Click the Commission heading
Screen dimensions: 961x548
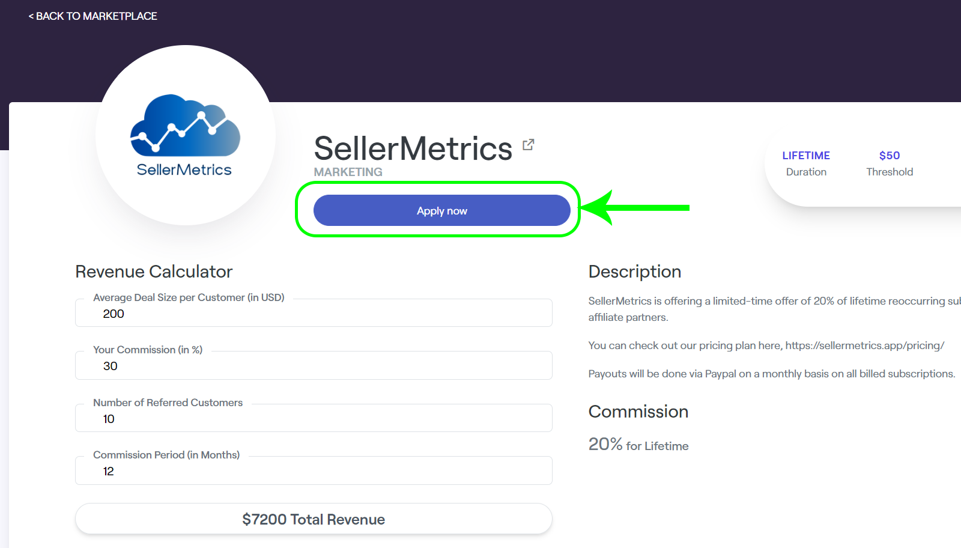pyautogui.click(x=638, y=412)
